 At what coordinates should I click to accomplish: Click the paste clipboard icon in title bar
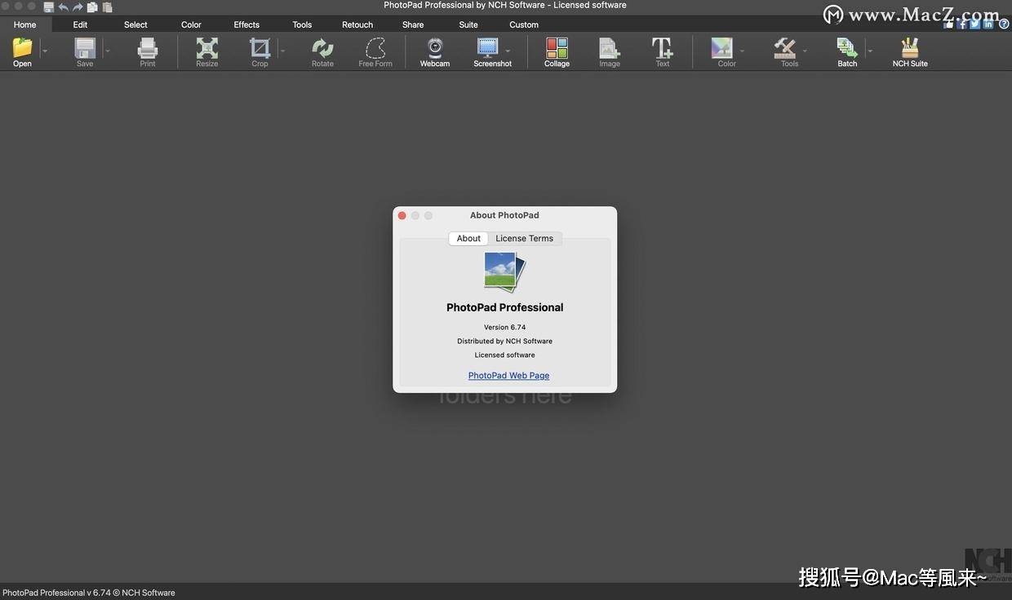click(107, 7)
